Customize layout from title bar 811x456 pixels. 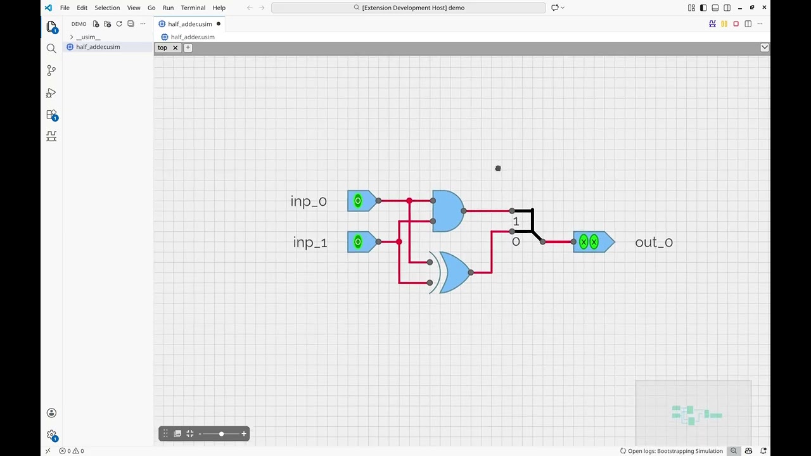coord(691,8)
